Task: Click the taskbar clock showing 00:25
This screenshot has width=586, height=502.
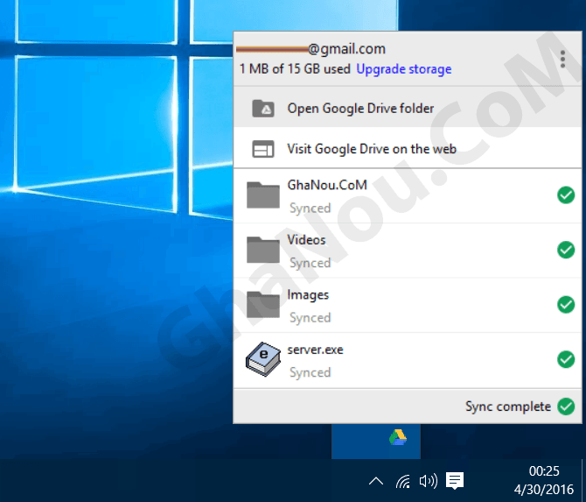Action: coord(544,471)
